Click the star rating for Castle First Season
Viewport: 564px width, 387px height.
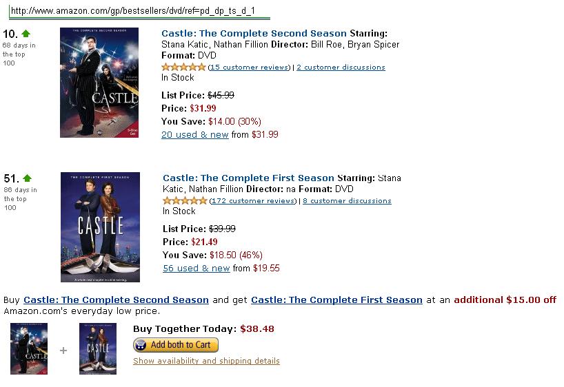click(185, 200)
